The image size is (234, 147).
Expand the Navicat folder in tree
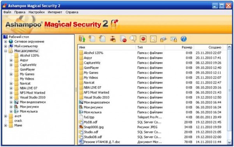pyautogui.click(x=11, y=83)
